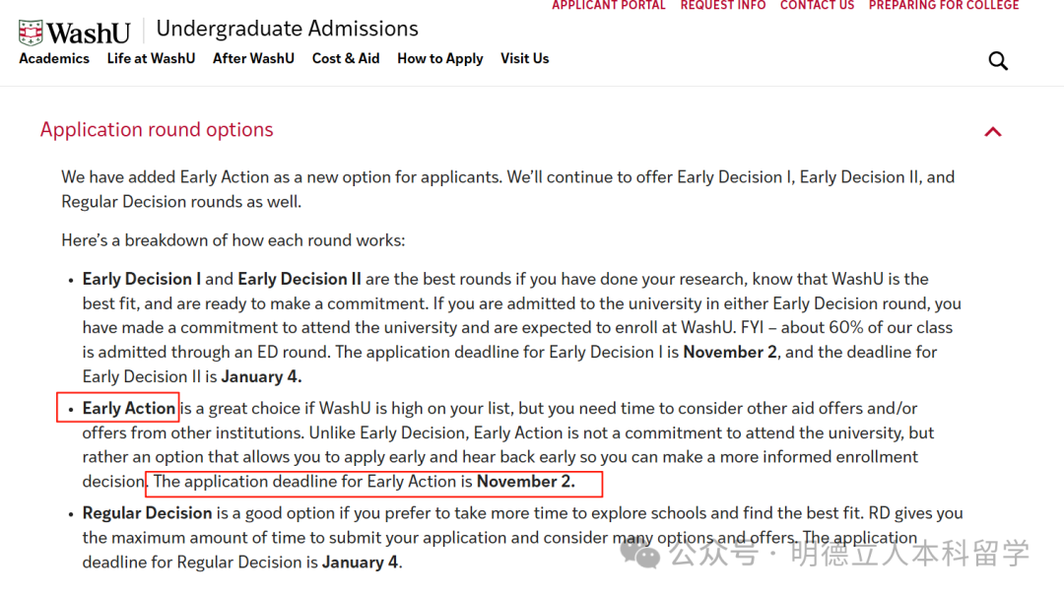Collapse section using the red chevron
Viewport: 1064px width, 596px height.
tap(993, 131)
